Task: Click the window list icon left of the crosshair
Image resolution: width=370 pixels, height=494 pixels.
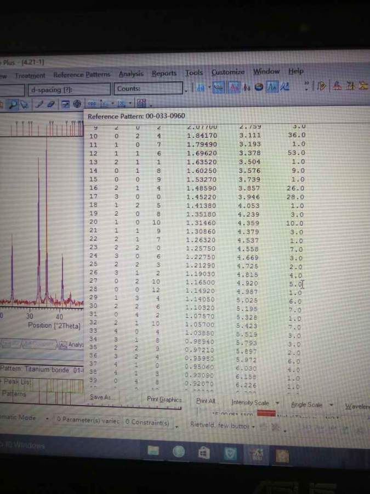Action: (x=65, y=104)
